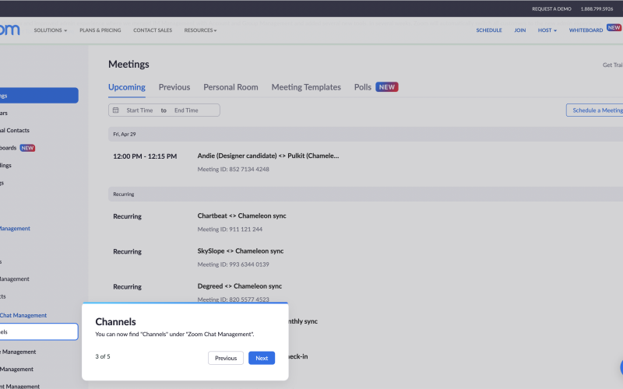Switch to the Previous meetings tab
This screenshot has width=623, height=389.
pos(174,87)
